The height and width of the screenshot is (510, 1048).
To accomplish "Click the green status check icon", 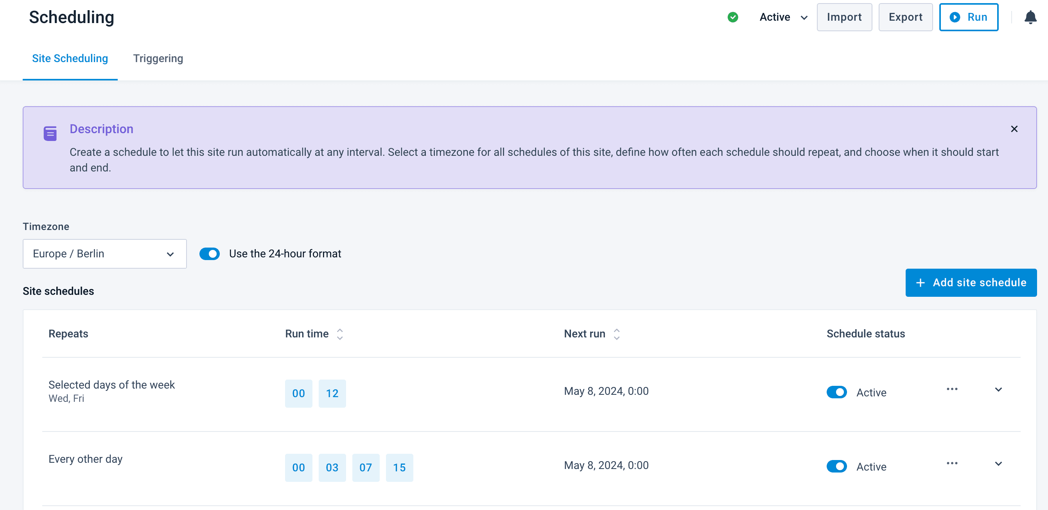I will [x=733, y=17].
